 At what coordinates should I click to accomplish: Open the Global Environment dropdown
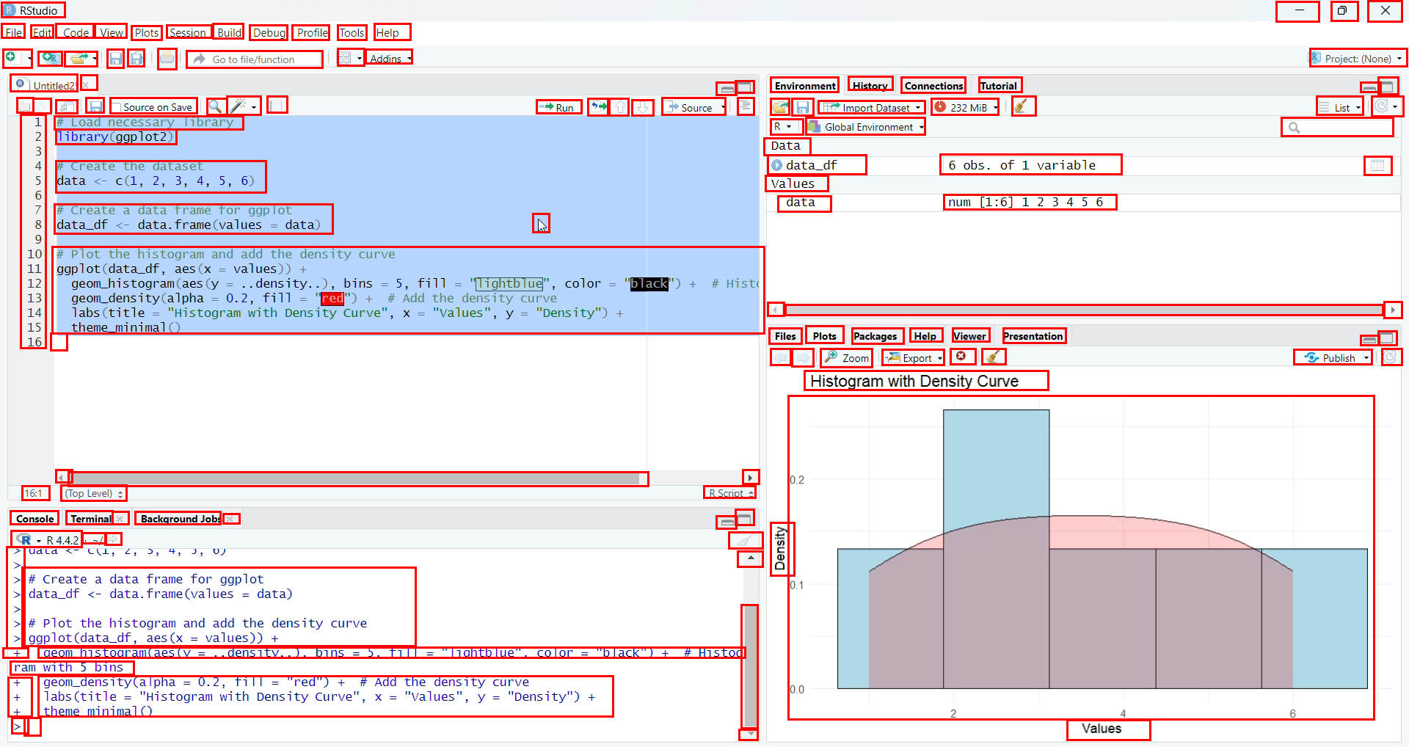[864, 126]
